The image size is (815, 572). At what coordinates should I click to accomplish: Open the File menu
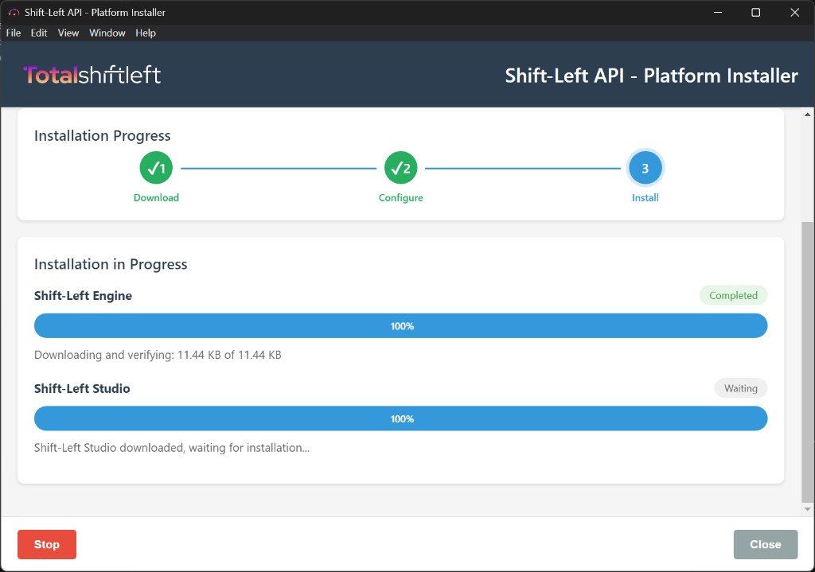(14, 33)
